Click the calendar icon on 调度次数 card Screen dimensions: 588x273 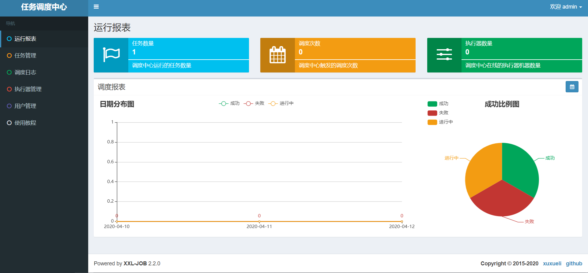tap(277, 55)
